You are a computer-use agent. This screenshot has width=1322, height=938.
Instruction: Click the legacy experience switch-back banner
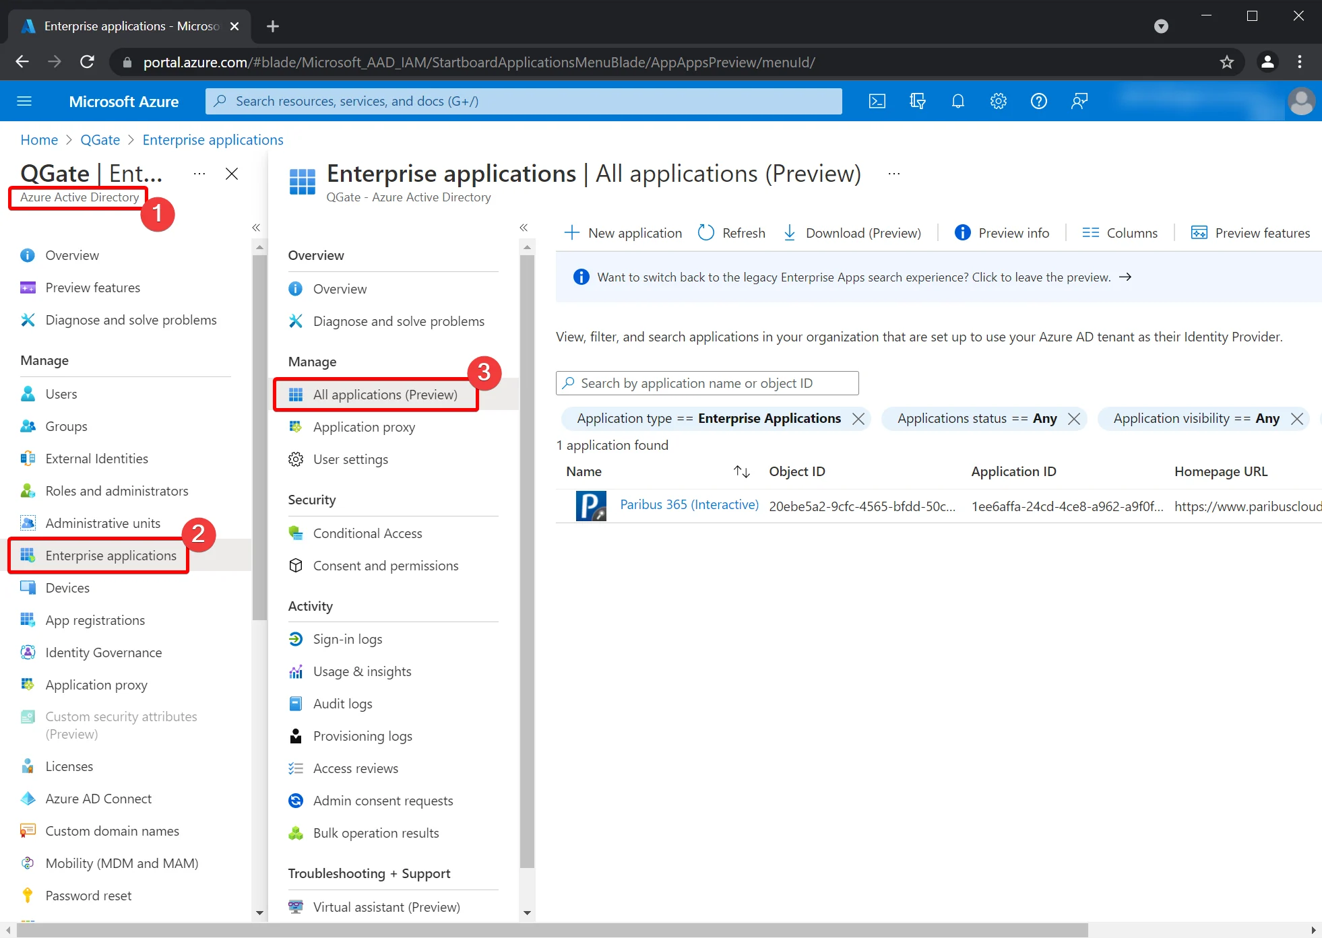[x=938, y=277]
